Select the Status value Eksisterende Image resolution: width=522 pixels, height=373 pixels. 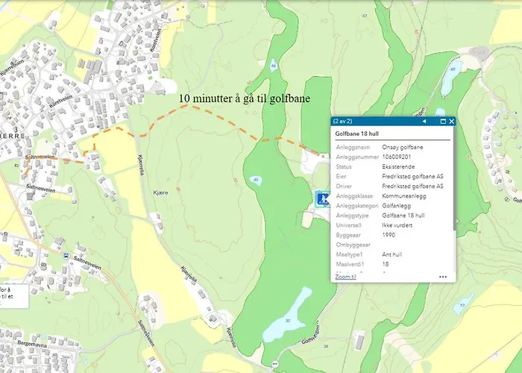point(398,166)
